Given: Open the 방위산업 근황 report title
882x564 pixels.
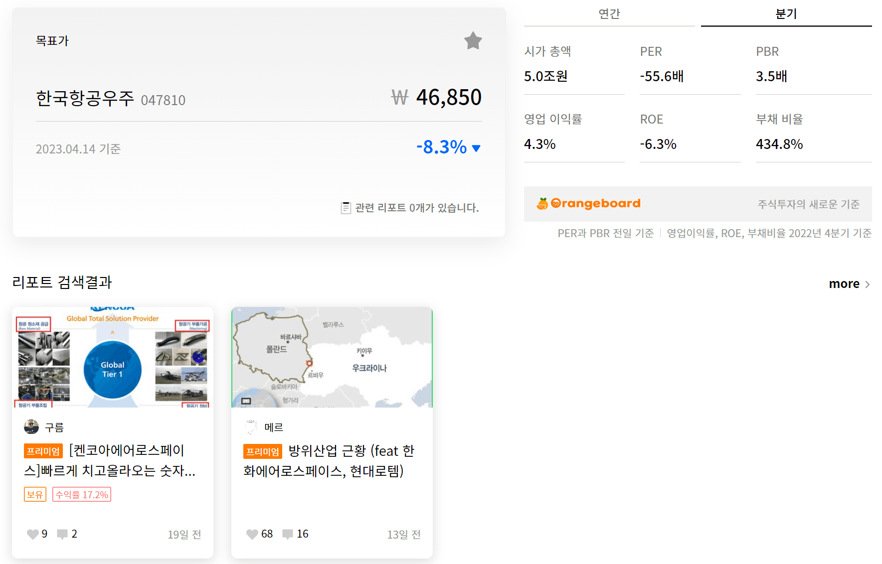Looking at the screenshot, I should point(329,461).
